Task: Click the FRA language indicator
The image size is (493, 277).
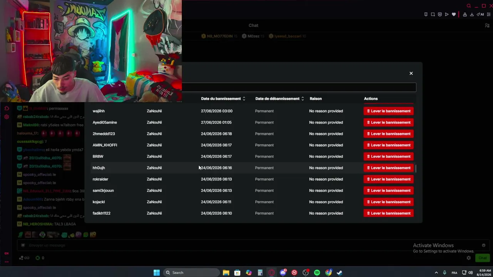Action: [x=454, y=273]
